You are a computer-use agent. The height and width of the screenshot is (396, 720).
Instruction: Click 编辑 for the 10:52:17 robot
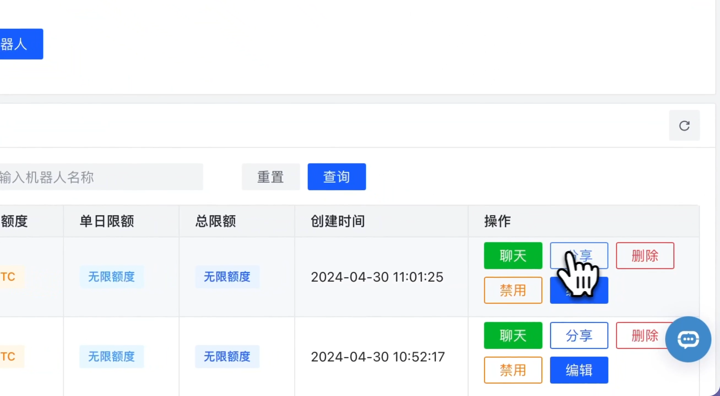point(579,370)
